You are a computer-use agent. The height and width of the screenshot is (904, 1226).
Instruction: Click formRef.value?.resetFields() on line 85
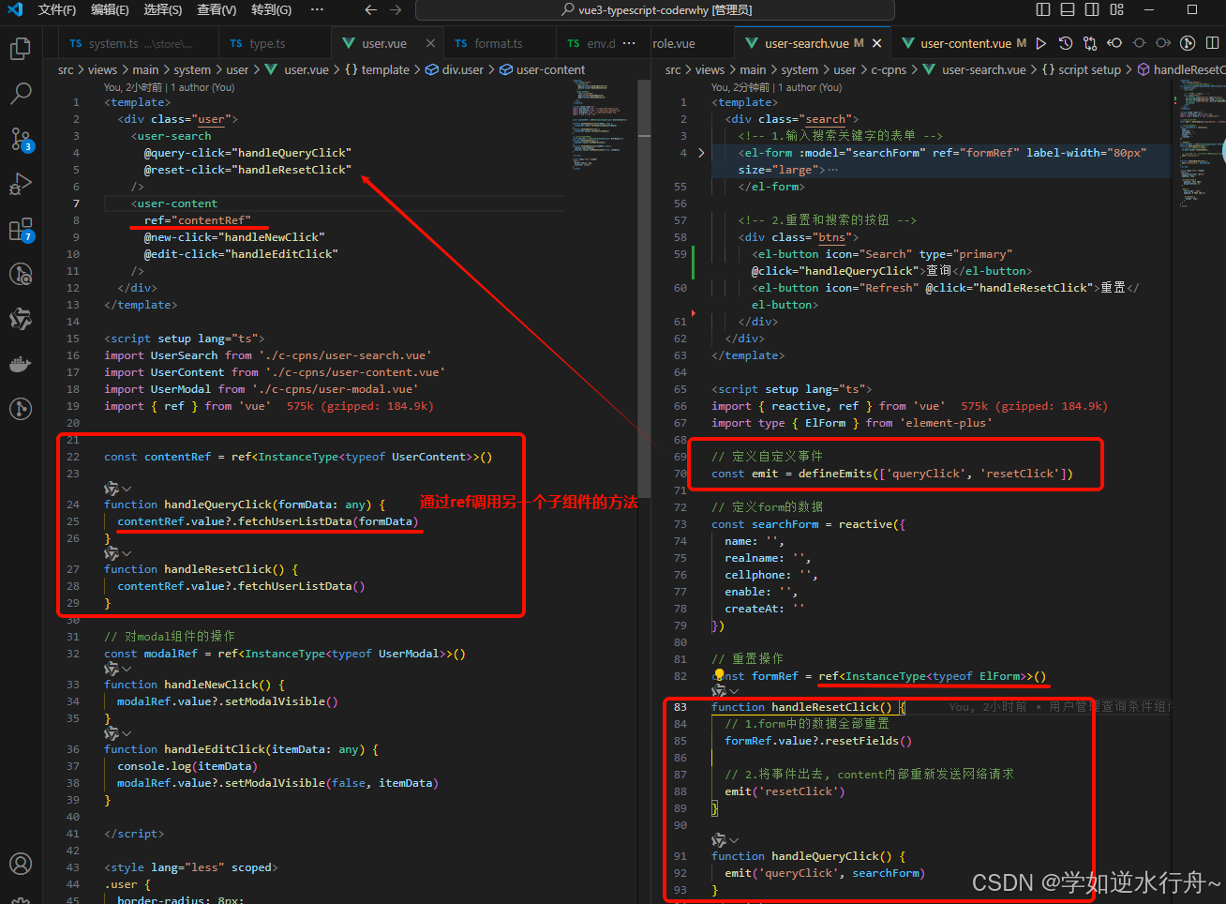point(818,741)
